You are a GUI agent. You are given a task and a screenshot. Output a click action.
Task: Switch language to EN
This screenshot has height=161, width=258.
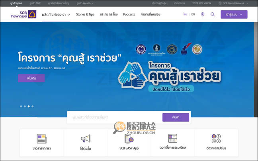click(x=193, y=14)
